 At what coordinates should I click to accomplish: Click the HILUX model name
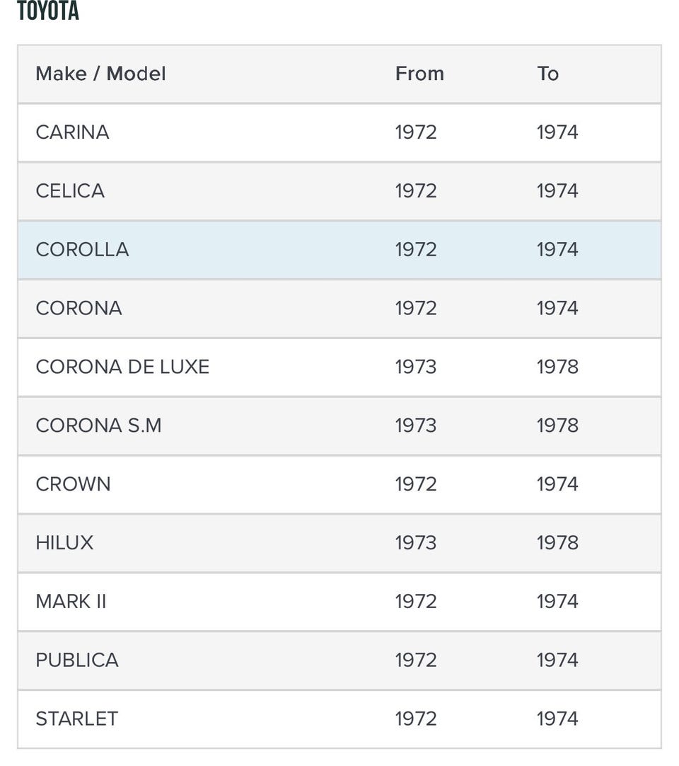click(x=64, y=543)
